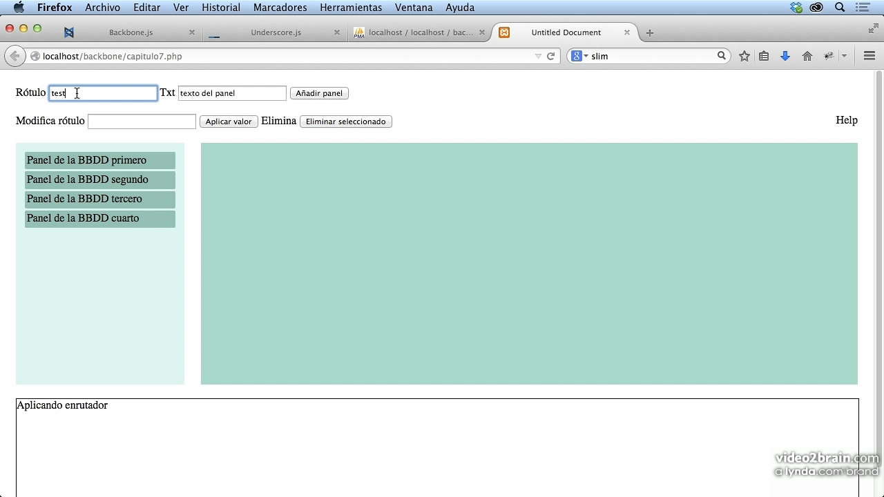Focus the Rótulo text field
884x497 pixels.
[x=103, y=93]
